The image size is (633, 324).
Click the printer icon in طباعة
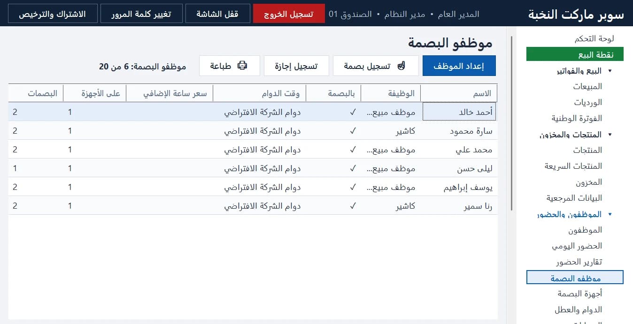click(x=242, y=66)
